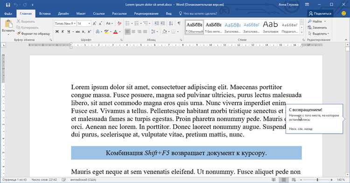The image size is (350, 183).
Task: Open the font size 14 dropdown
Action: point(89,23)
